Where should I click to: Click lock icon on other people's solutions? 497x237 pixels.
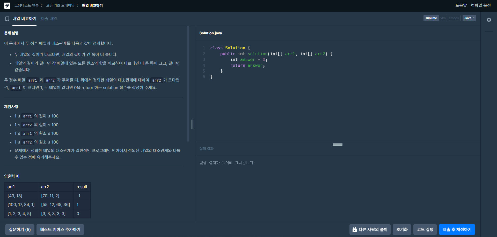point(355,230)
